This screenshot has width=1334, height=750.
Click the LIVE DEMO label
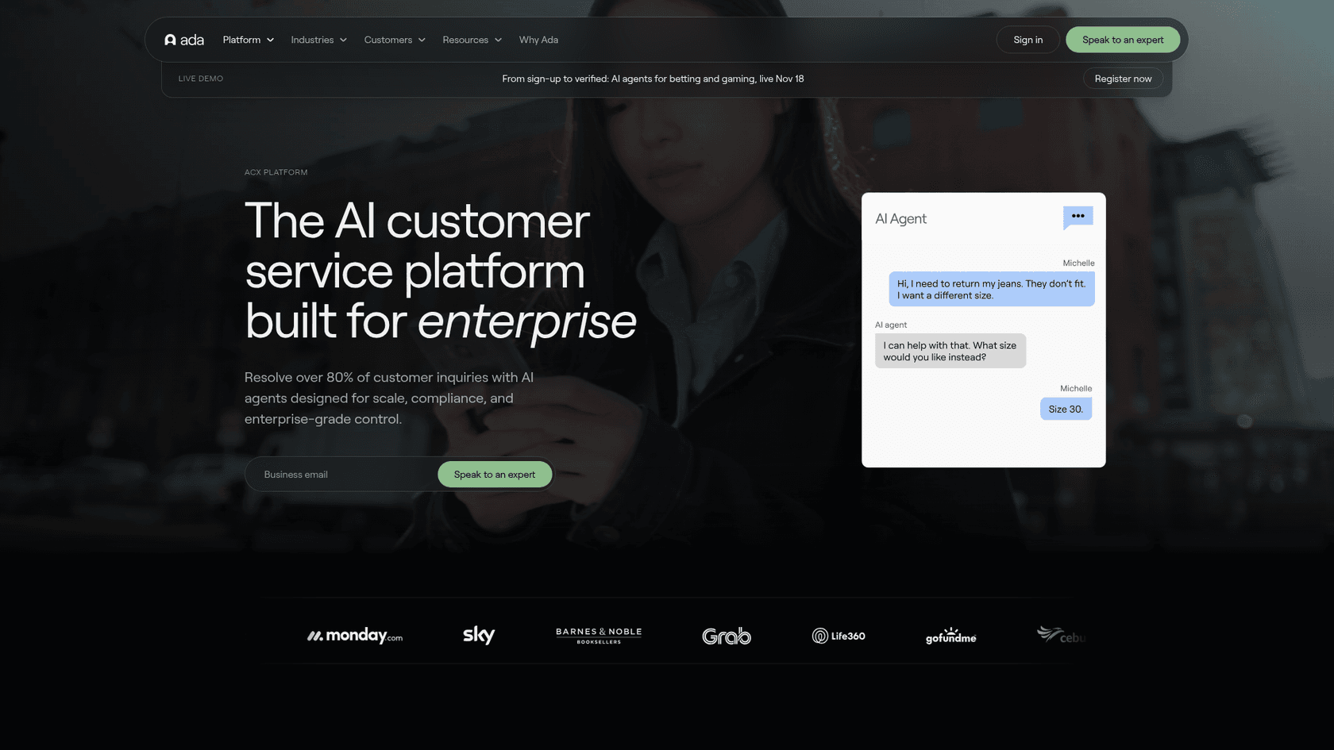pyautogui.click(x=201, y=79)
